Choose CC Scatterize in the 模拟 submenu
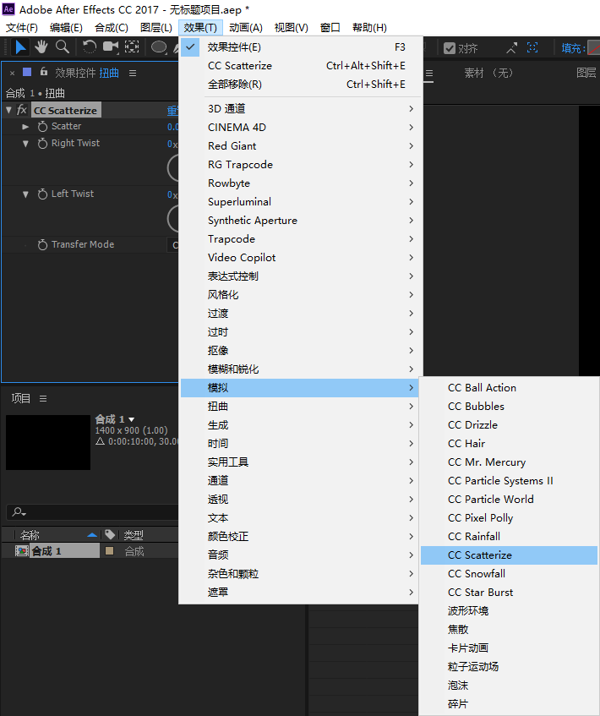 click(x=509, y=555)
